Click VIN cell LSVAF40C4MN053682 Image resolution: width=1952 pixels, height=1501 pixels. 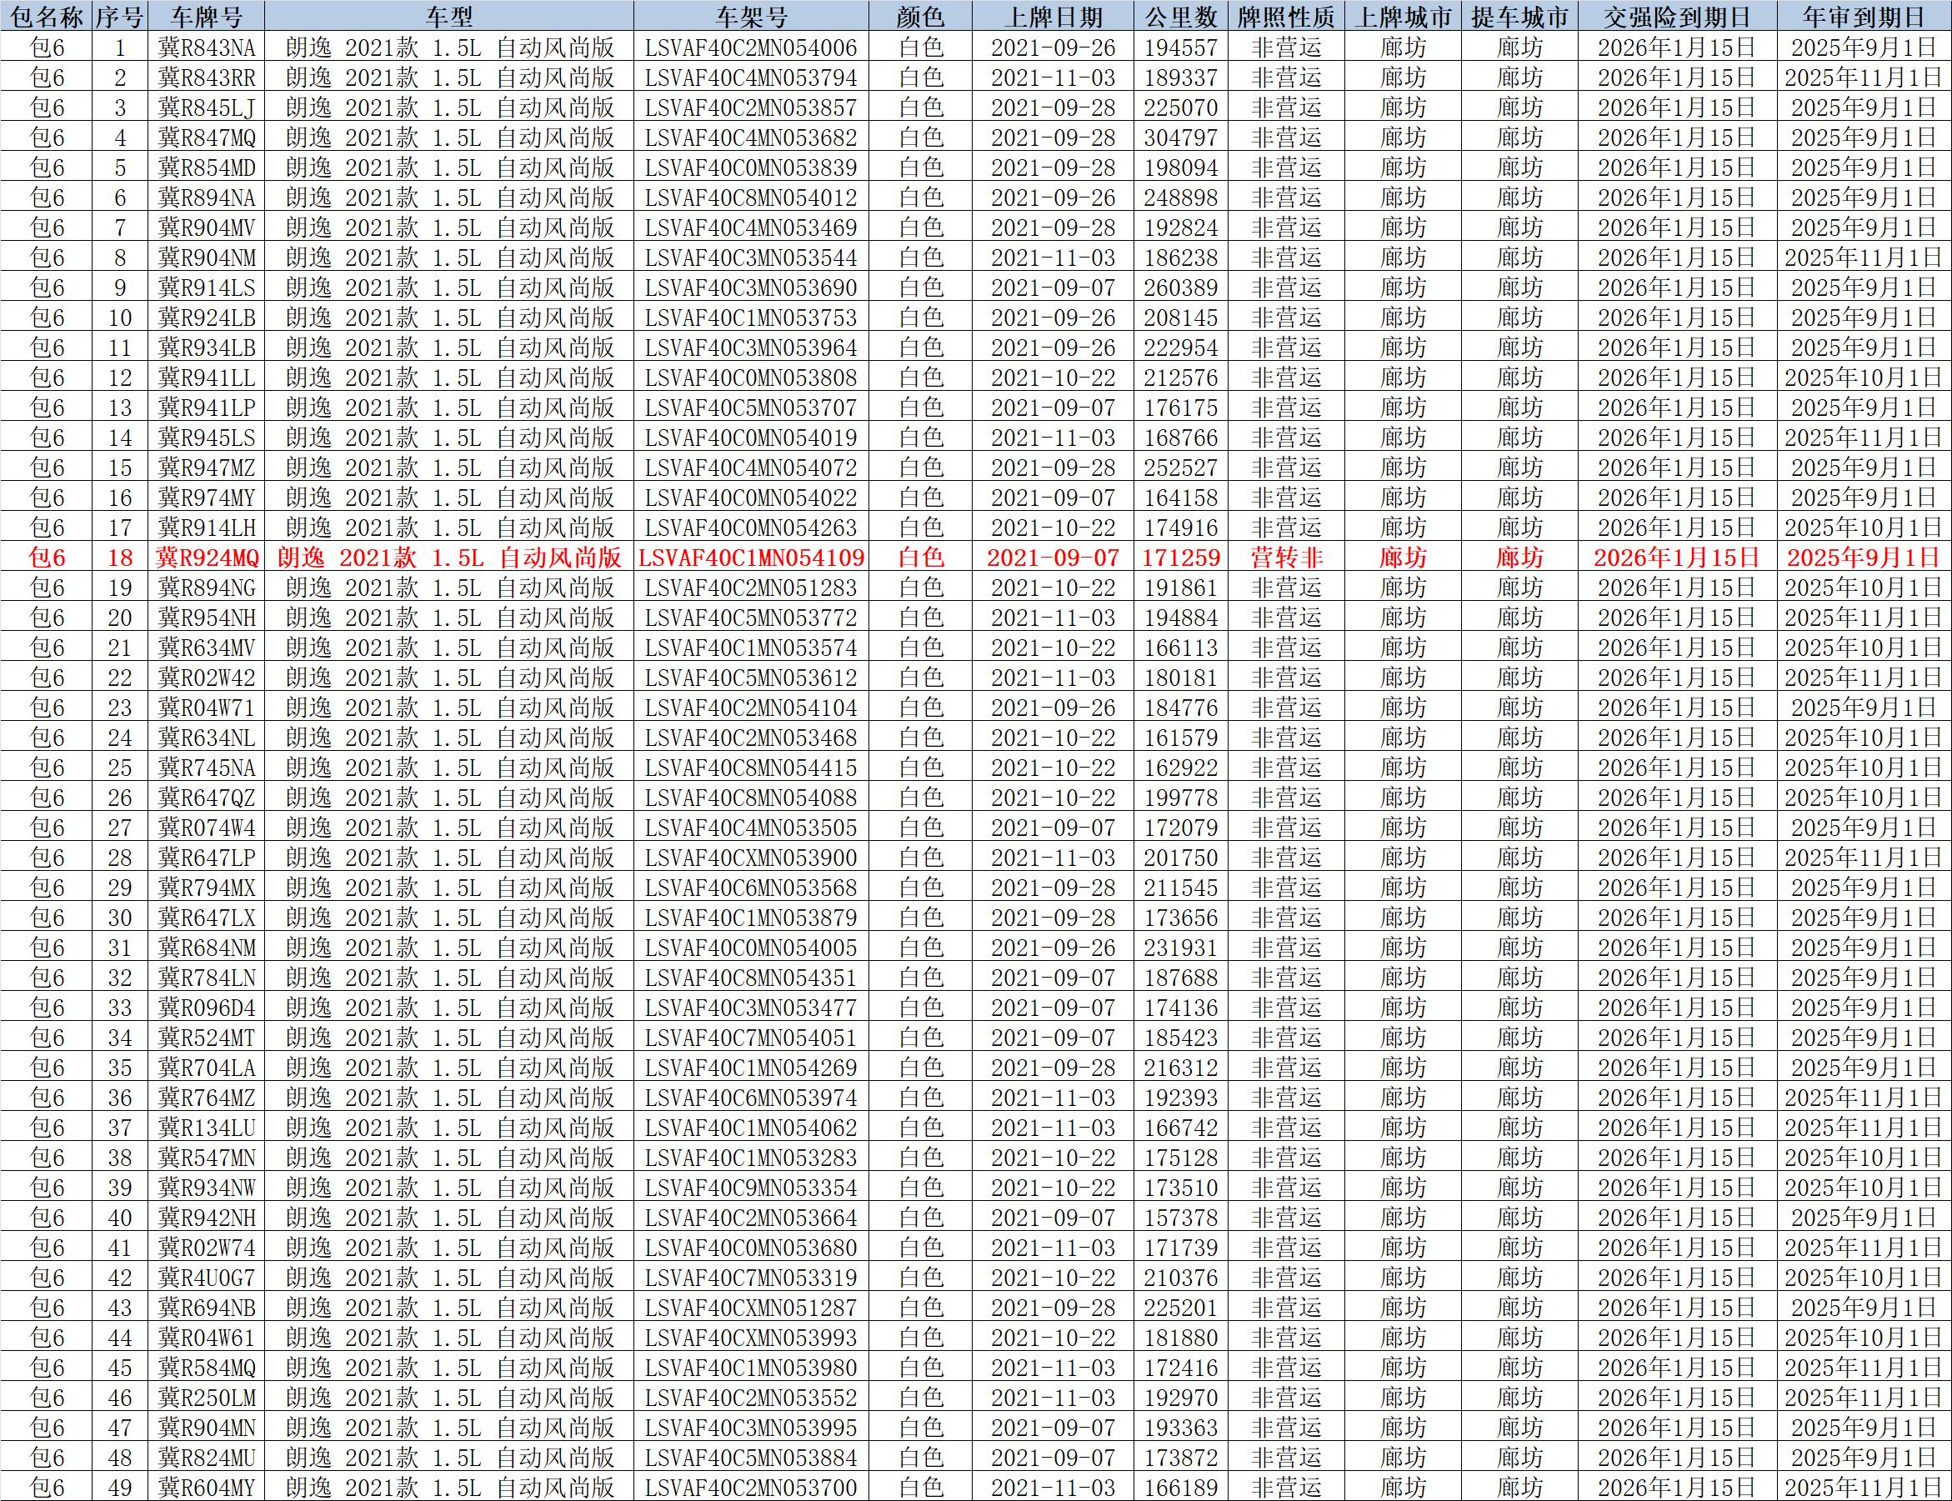point(751,138)
